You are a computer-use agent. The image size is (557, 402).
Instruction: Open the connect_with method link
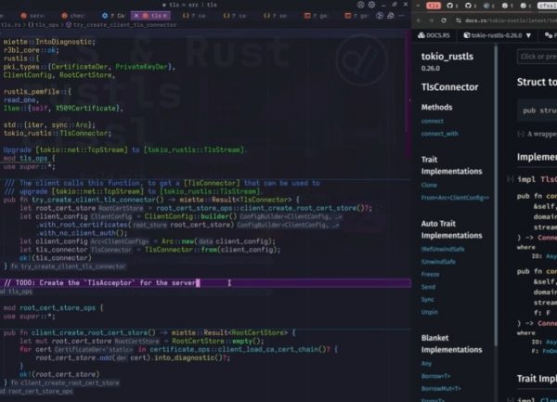pos(439,134)
